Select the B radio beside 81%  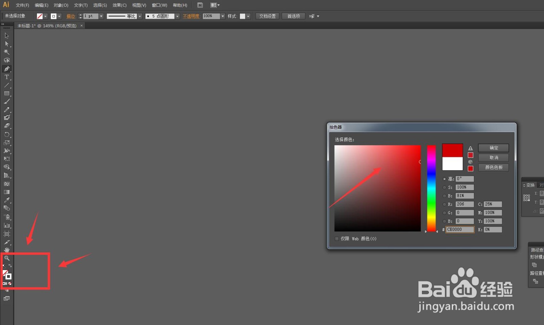[x=444, y=196]
